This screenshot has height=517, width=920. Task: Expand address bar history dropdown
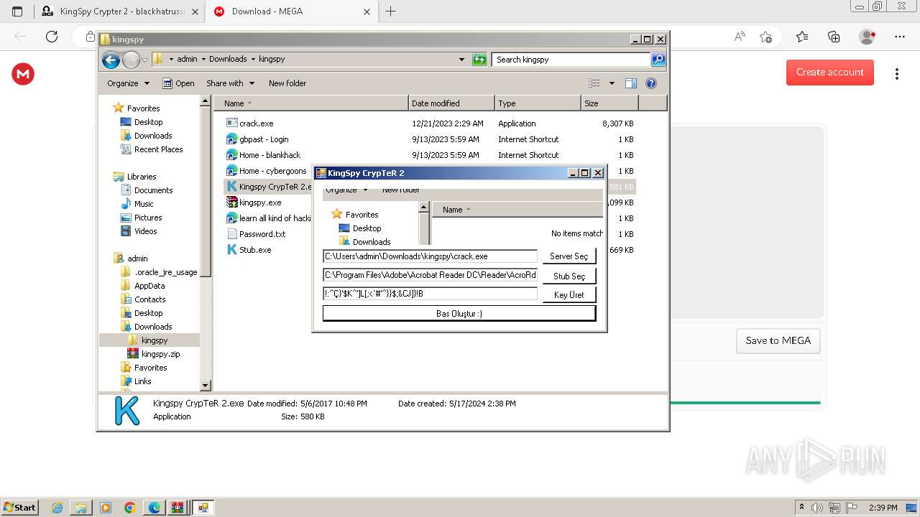tap(461, 60)
